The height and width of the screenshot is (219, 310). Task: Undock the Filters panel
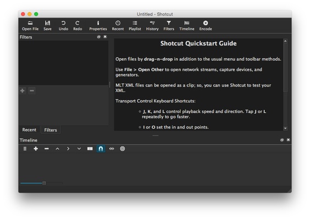click(x=98, y=37)
